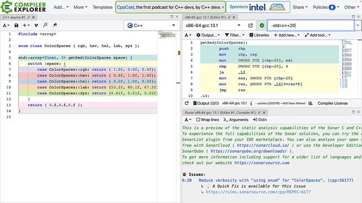This screenshot has height=203, width=362.
Task: Open the More menu
Action: click(x=80, y=7)
